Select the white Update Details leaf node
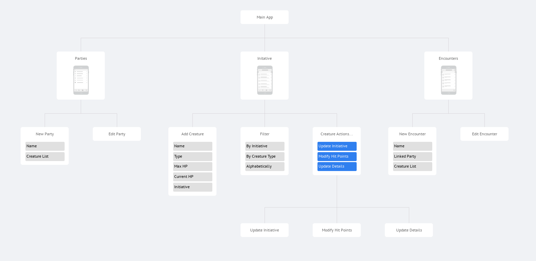Viewport: 536px width, 261px height. (x=409, y=230)
